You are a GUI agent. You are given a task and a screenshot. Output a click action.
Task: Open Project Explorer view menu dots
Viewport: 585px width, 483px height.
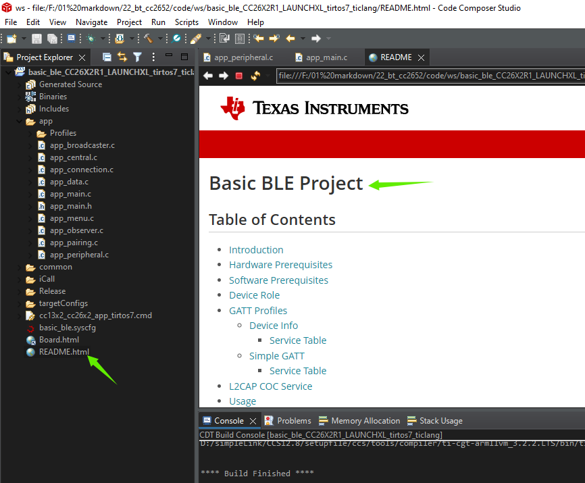pyautogui.click(x=153, y=57)
